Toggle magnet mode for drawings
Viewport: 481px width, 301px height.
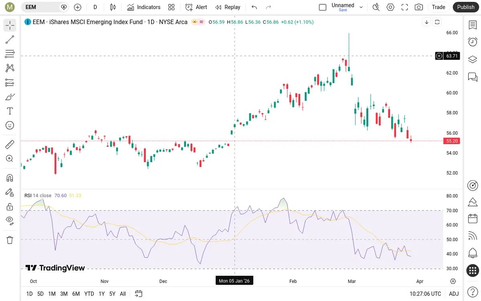coord(10,178)
